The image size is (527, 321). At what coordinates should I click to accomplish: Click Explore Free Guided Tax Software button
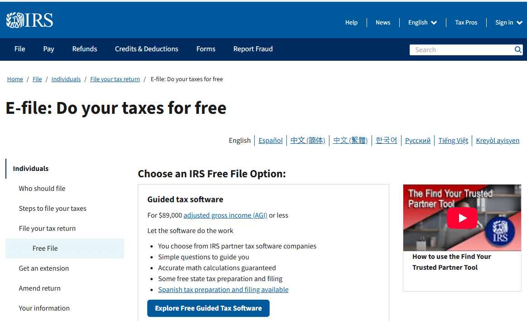[x=208, y=308]
